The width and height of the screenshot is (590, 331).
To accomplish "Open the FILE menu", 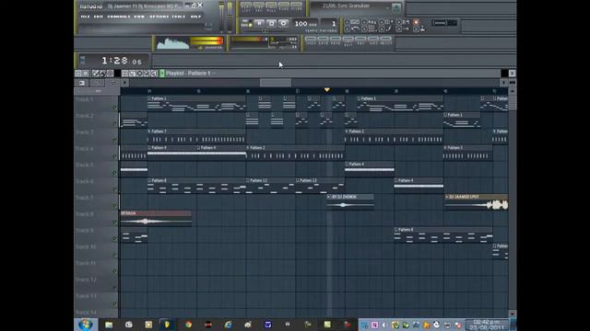I will tap(86, 17).
